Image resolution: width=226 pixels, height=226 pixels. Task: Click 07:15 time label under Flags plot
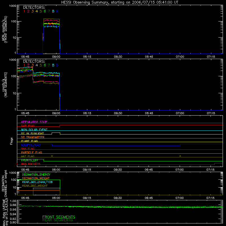pyautogui.click(x=210, y=170)
